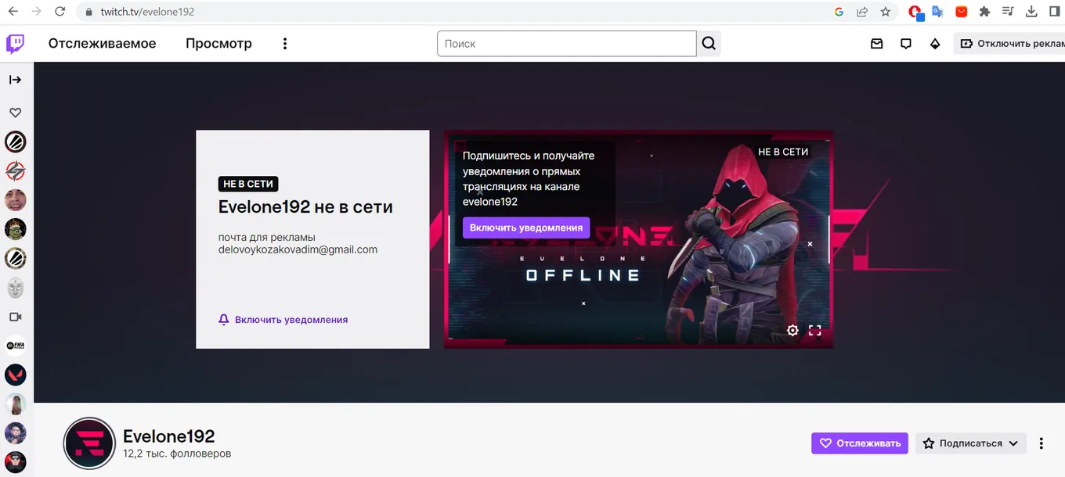1065x477 pixels.
Task: Open the red lightning-bolt channel avatar
Action: (x=16, y=170)
